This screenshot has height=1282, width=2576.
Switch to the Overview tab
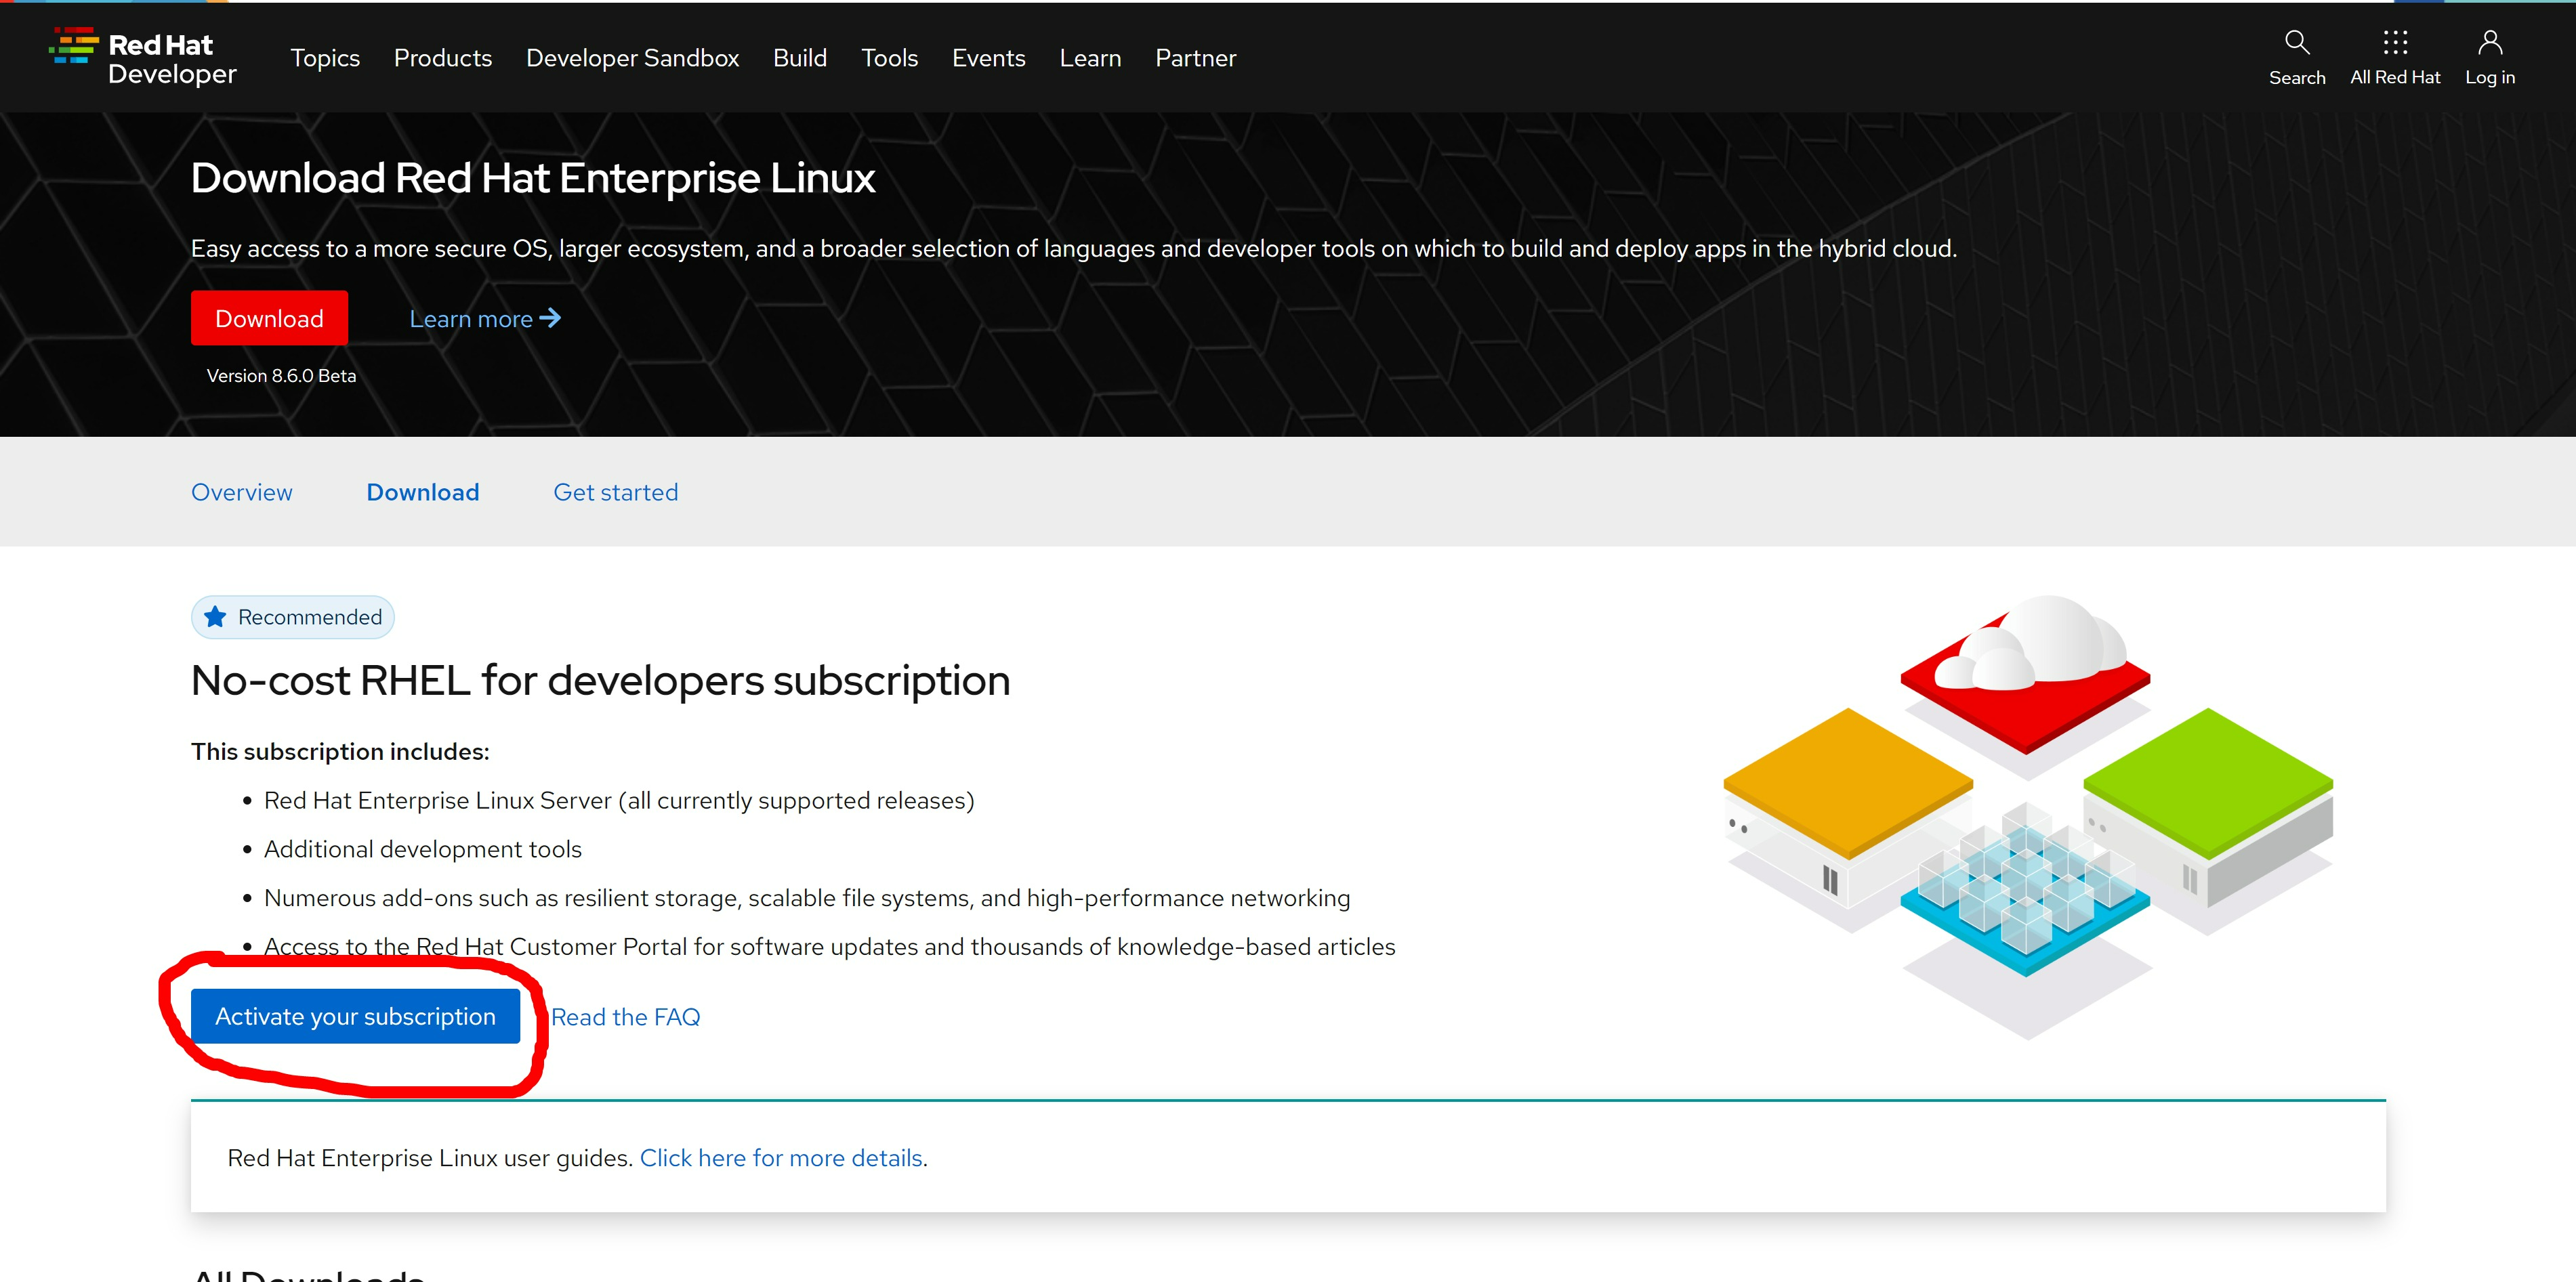(242, 492)
